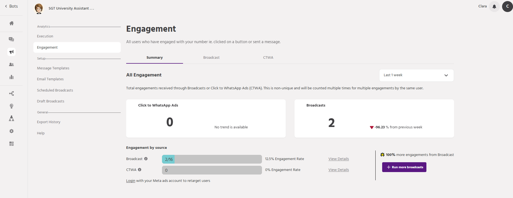513x198 pixels.
Task: Open View Details for Broadcast row
Action: [x=338, y=159]
